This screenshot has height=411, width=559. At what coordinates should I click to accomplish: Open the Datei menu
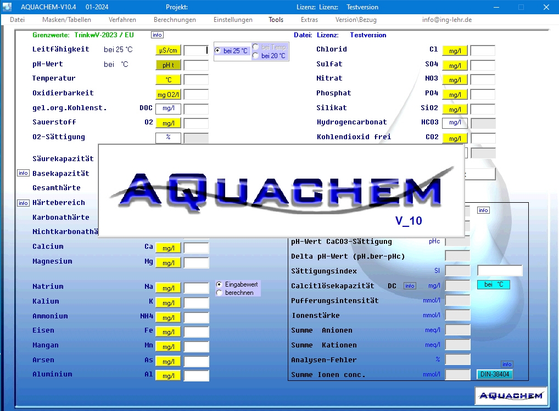click(17, 20)
